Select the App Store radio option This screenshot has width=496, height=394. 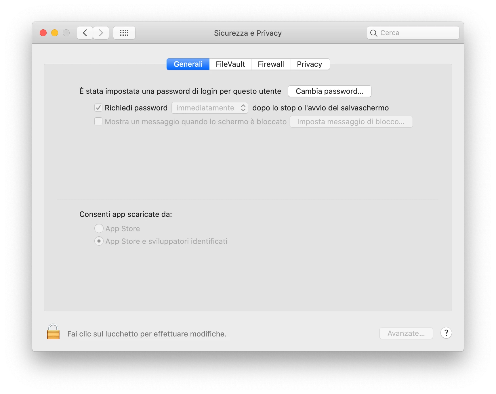(99, 228)
